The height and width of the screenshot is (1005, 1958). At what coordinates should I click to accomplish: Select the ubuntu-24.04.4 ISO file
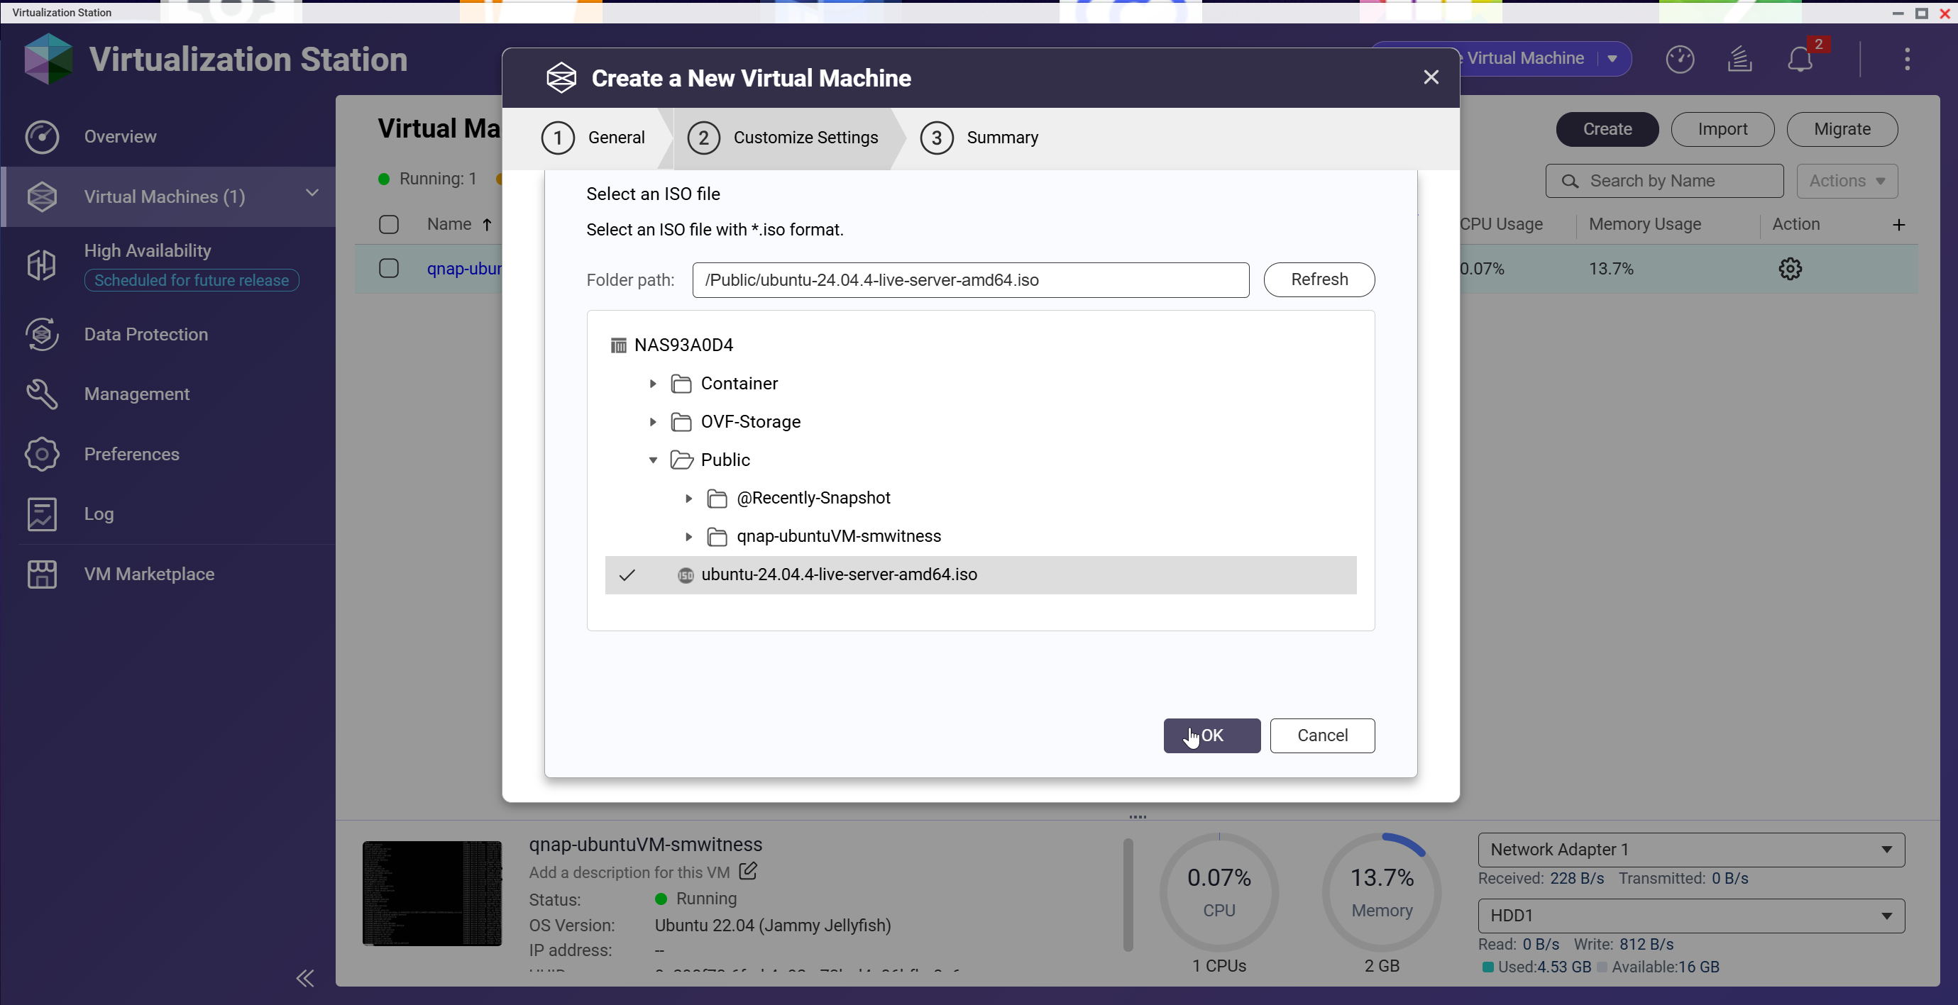pyautogui.click(x=981, y=575)
